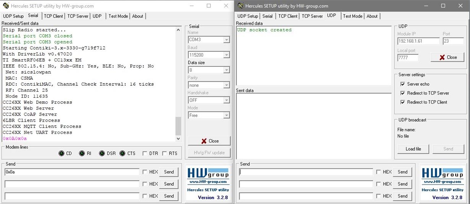Viewport: 470px width, 204px height.
Task: Open the Parity dropdown
Action: [x=227, y=85]
